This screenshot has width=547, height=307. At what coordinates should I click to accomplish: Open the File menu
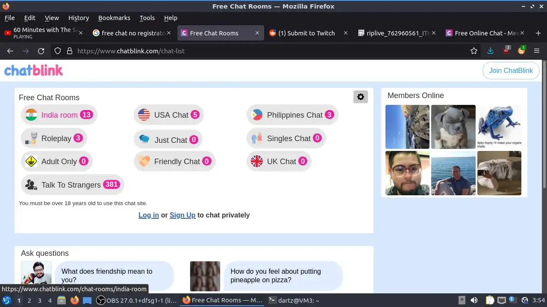[9, 18]
